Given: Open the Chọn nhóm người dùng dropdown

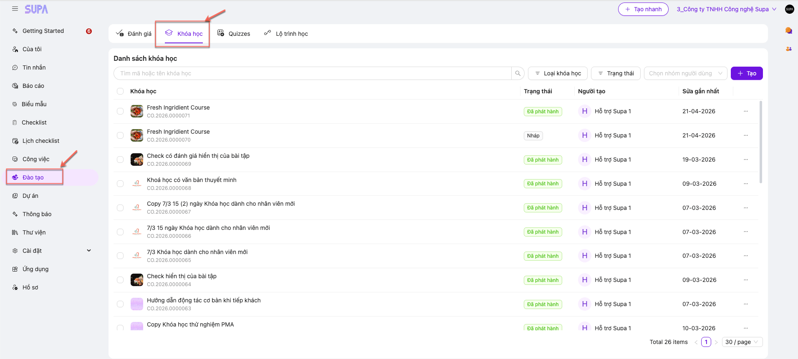Looking at the screenshot, I should [686, 73].
